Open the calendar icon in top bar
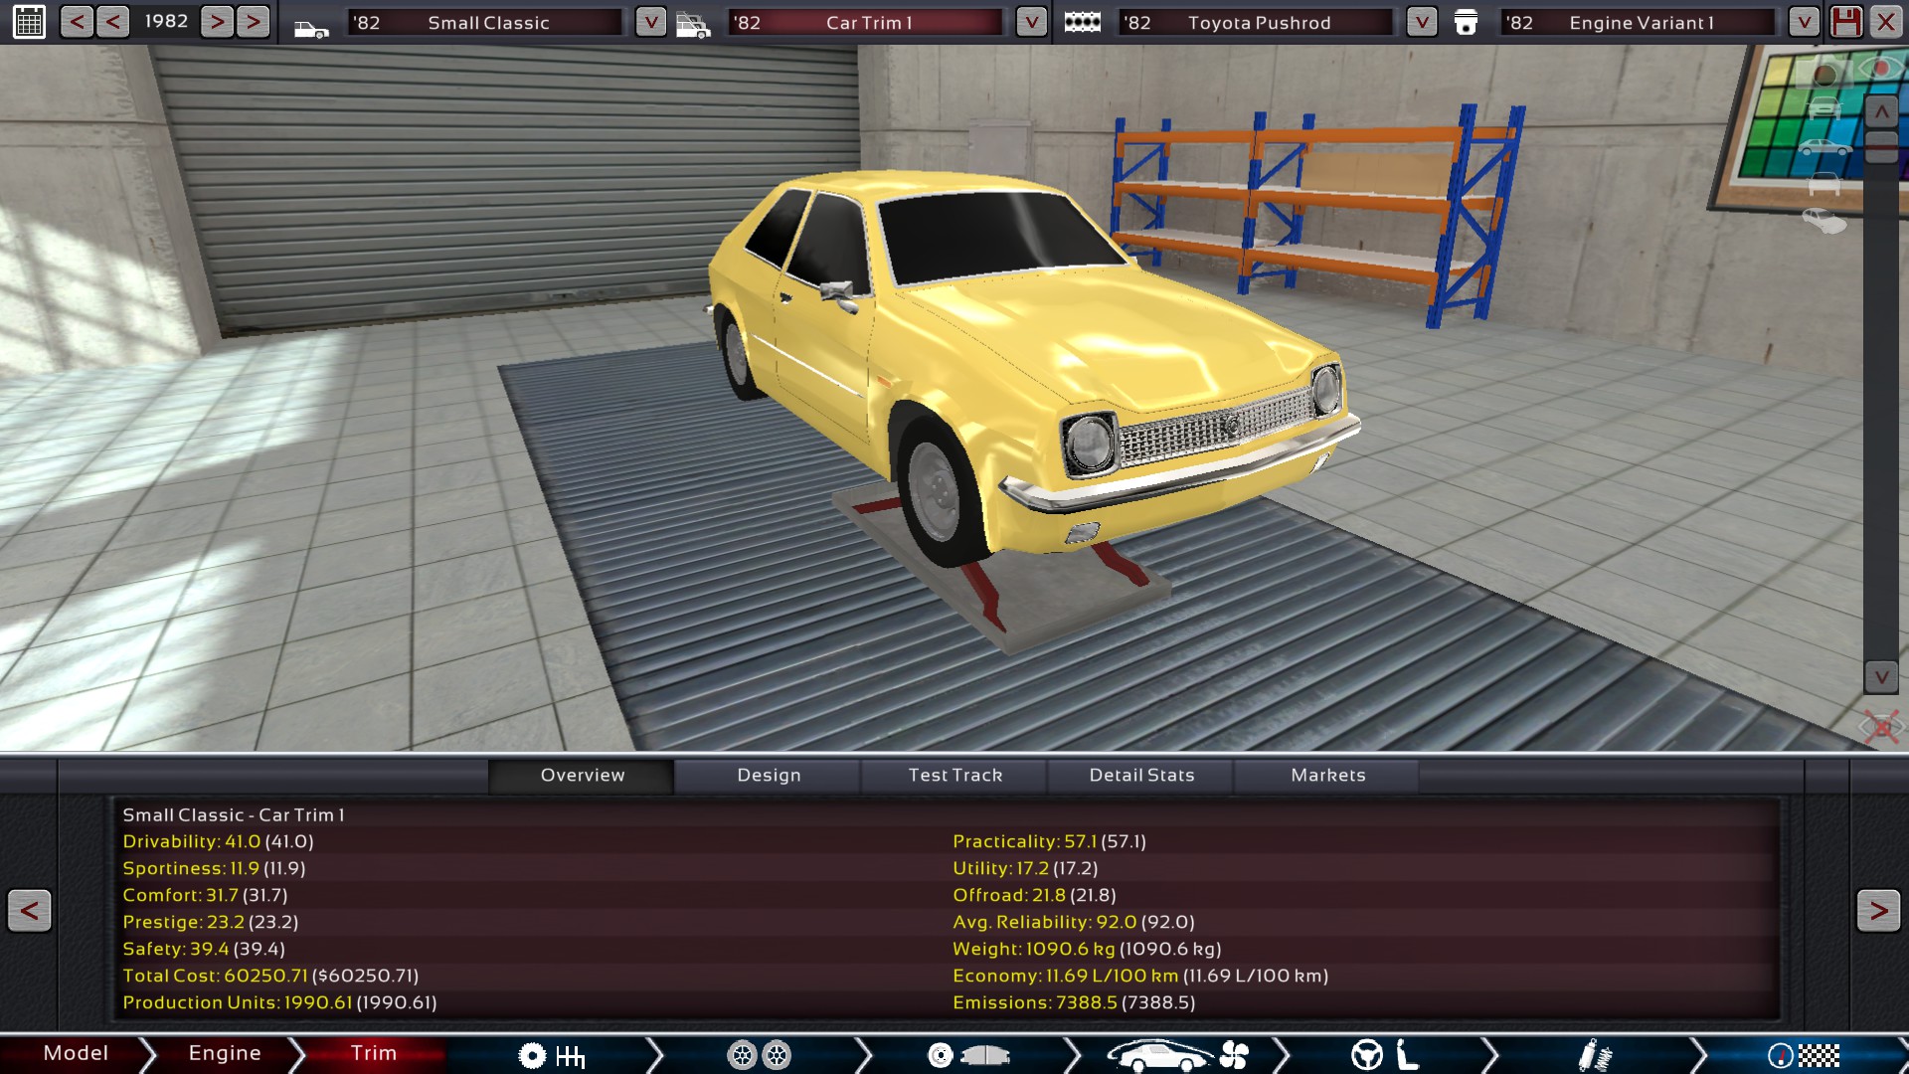This screenshot has width=1909, height=1074. 29,22
